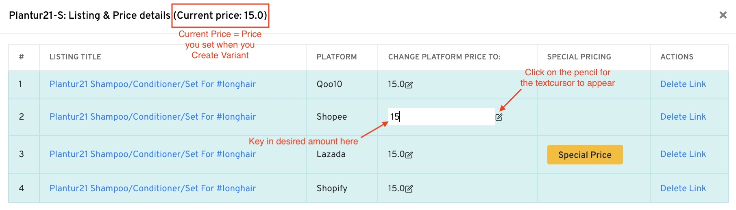
Task: Click the Platform column header
Action: click(336, 57)
